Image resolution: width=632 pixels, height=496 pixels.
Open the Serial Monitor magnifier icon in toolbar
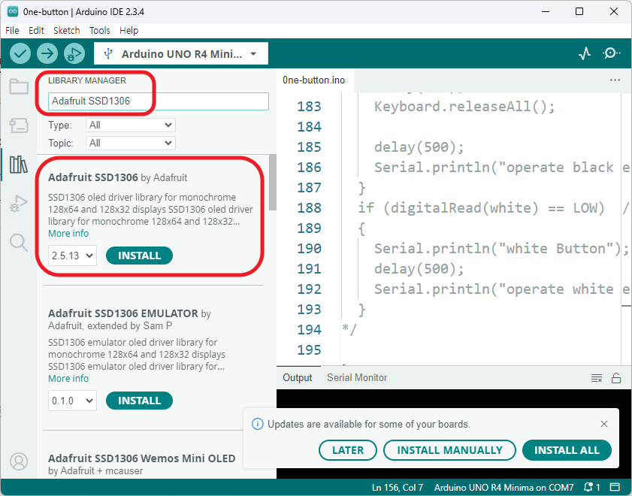click(612, 53)
